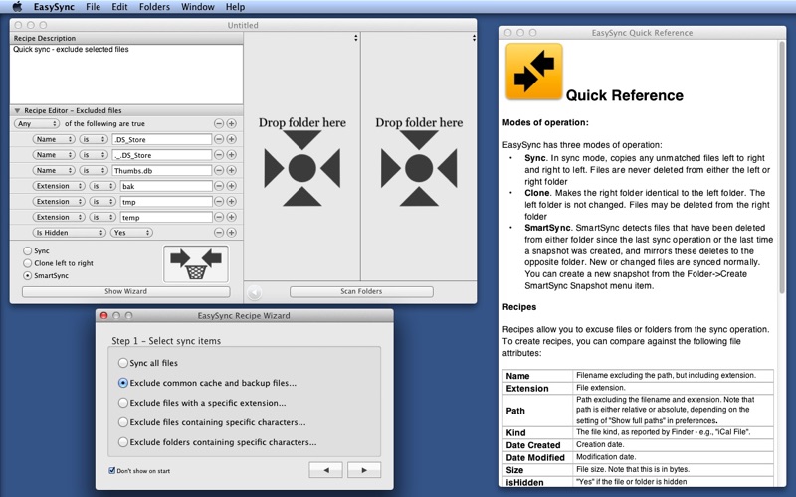
Task: Add a rule after the Is Hidden row
Action: pos(231,233)
